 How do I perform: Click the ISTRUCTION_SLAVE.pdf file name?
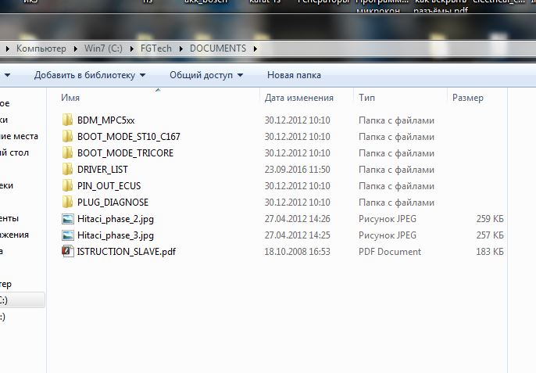pos(126,252)
